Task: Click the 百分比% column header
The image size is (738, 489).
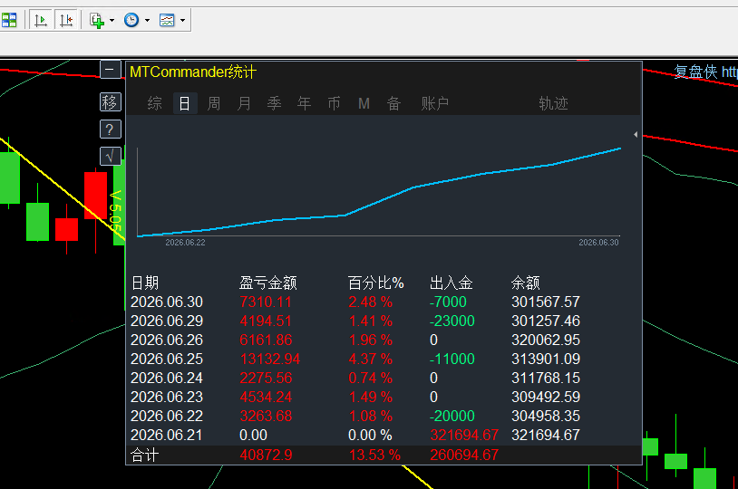Action: 375,283
